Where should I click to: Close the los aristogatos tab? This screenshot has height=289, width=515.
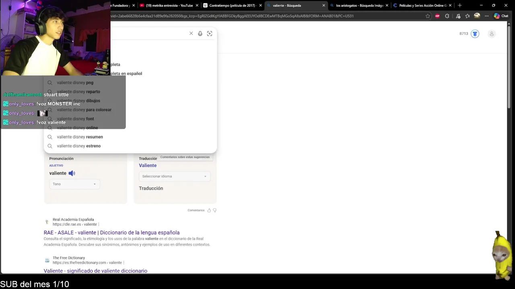[387, 6]
